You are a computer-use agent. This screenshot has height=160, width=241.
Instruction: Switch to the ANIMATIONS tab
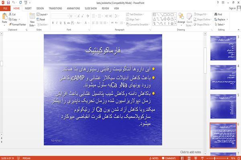coord(74,8)
